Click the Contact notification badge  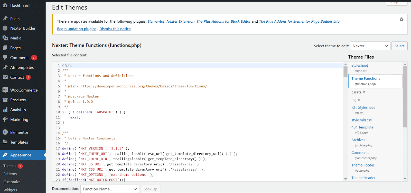[28, 77]
